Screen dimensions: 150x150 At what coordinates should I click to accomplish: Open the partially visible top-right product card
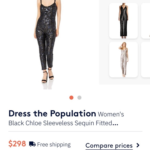tap(146, 21)
